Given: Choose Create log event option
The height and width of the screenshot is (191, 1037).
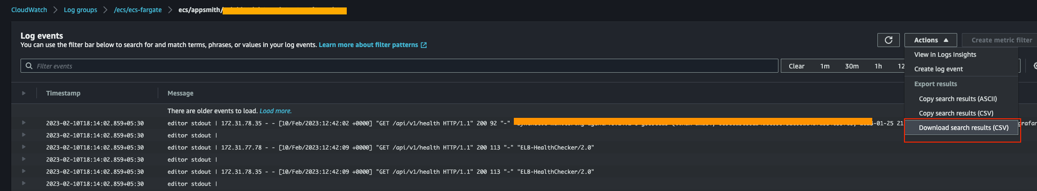Looking at the screenshot, I should (x=938, y=69).
